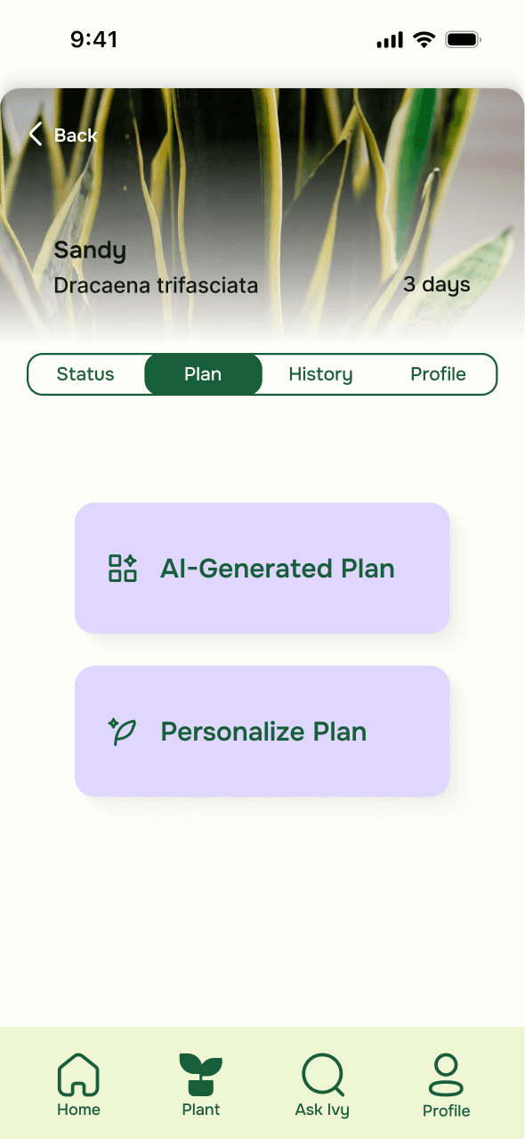This screenshot has height=1139, width=525.
Task: Click the grid sparkle icon on AI-Generated Plan
Action: tap(123, 568)
